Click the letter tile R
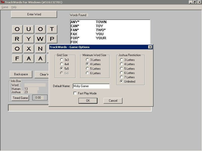Image resolution: width=202 pixels, height=151 pixels. [17, 39]
